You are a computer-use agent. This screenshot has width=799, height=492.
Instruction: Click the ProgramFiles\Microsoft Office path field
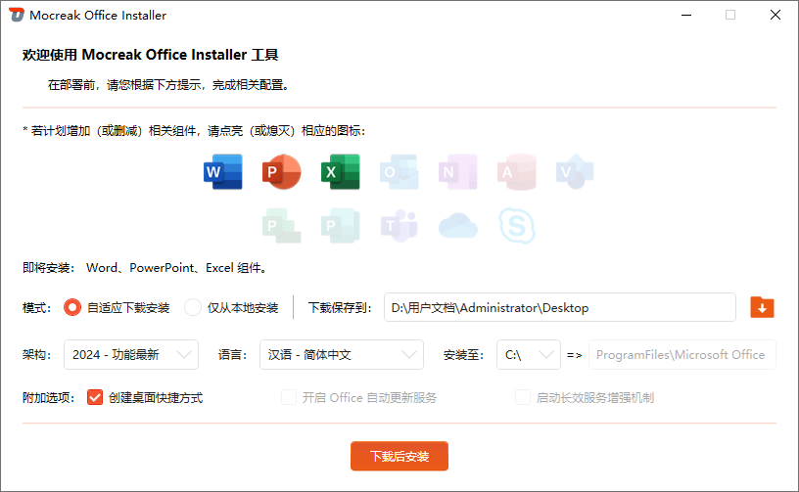click(682, 355)
